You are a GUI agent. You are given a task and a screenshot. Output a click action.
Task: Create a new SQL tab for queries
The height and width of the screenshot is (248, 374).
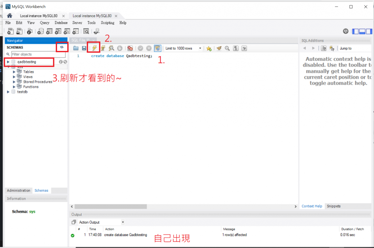pyautogui.click(x=11, y=31)
